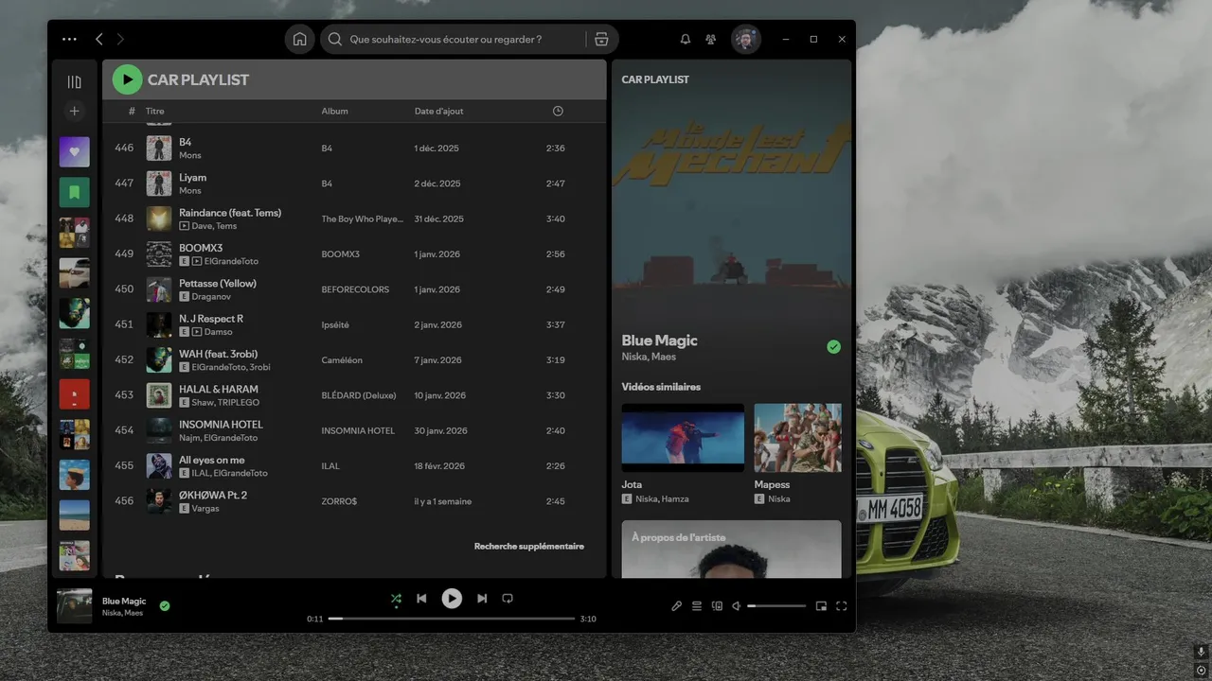1212x681 pixels.
Task: Click the play button in player bar
Action: pos(452,598)
